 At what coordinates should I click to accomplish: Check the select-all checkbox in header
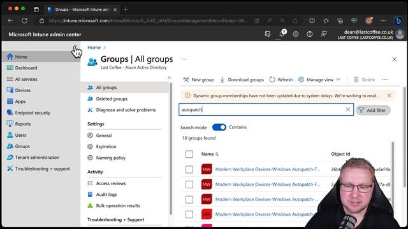pyautogui.click(x=189, y=154)
